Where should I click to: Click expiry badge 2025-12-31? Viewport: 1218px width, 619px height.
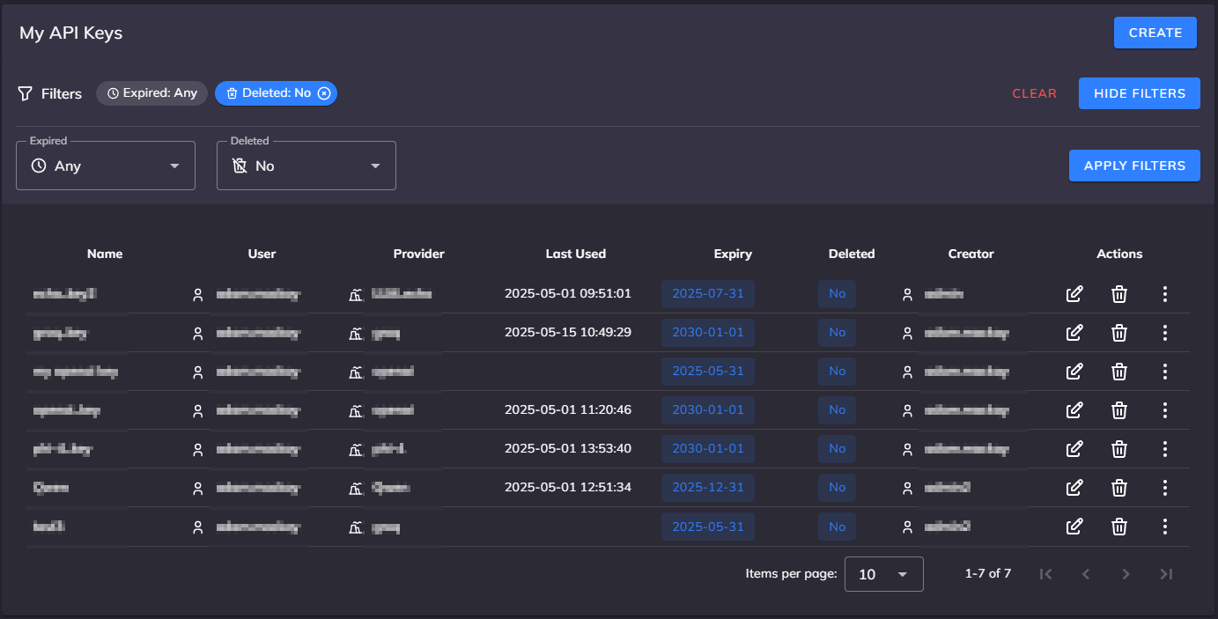pyautogui.click(x=708, y=488)
